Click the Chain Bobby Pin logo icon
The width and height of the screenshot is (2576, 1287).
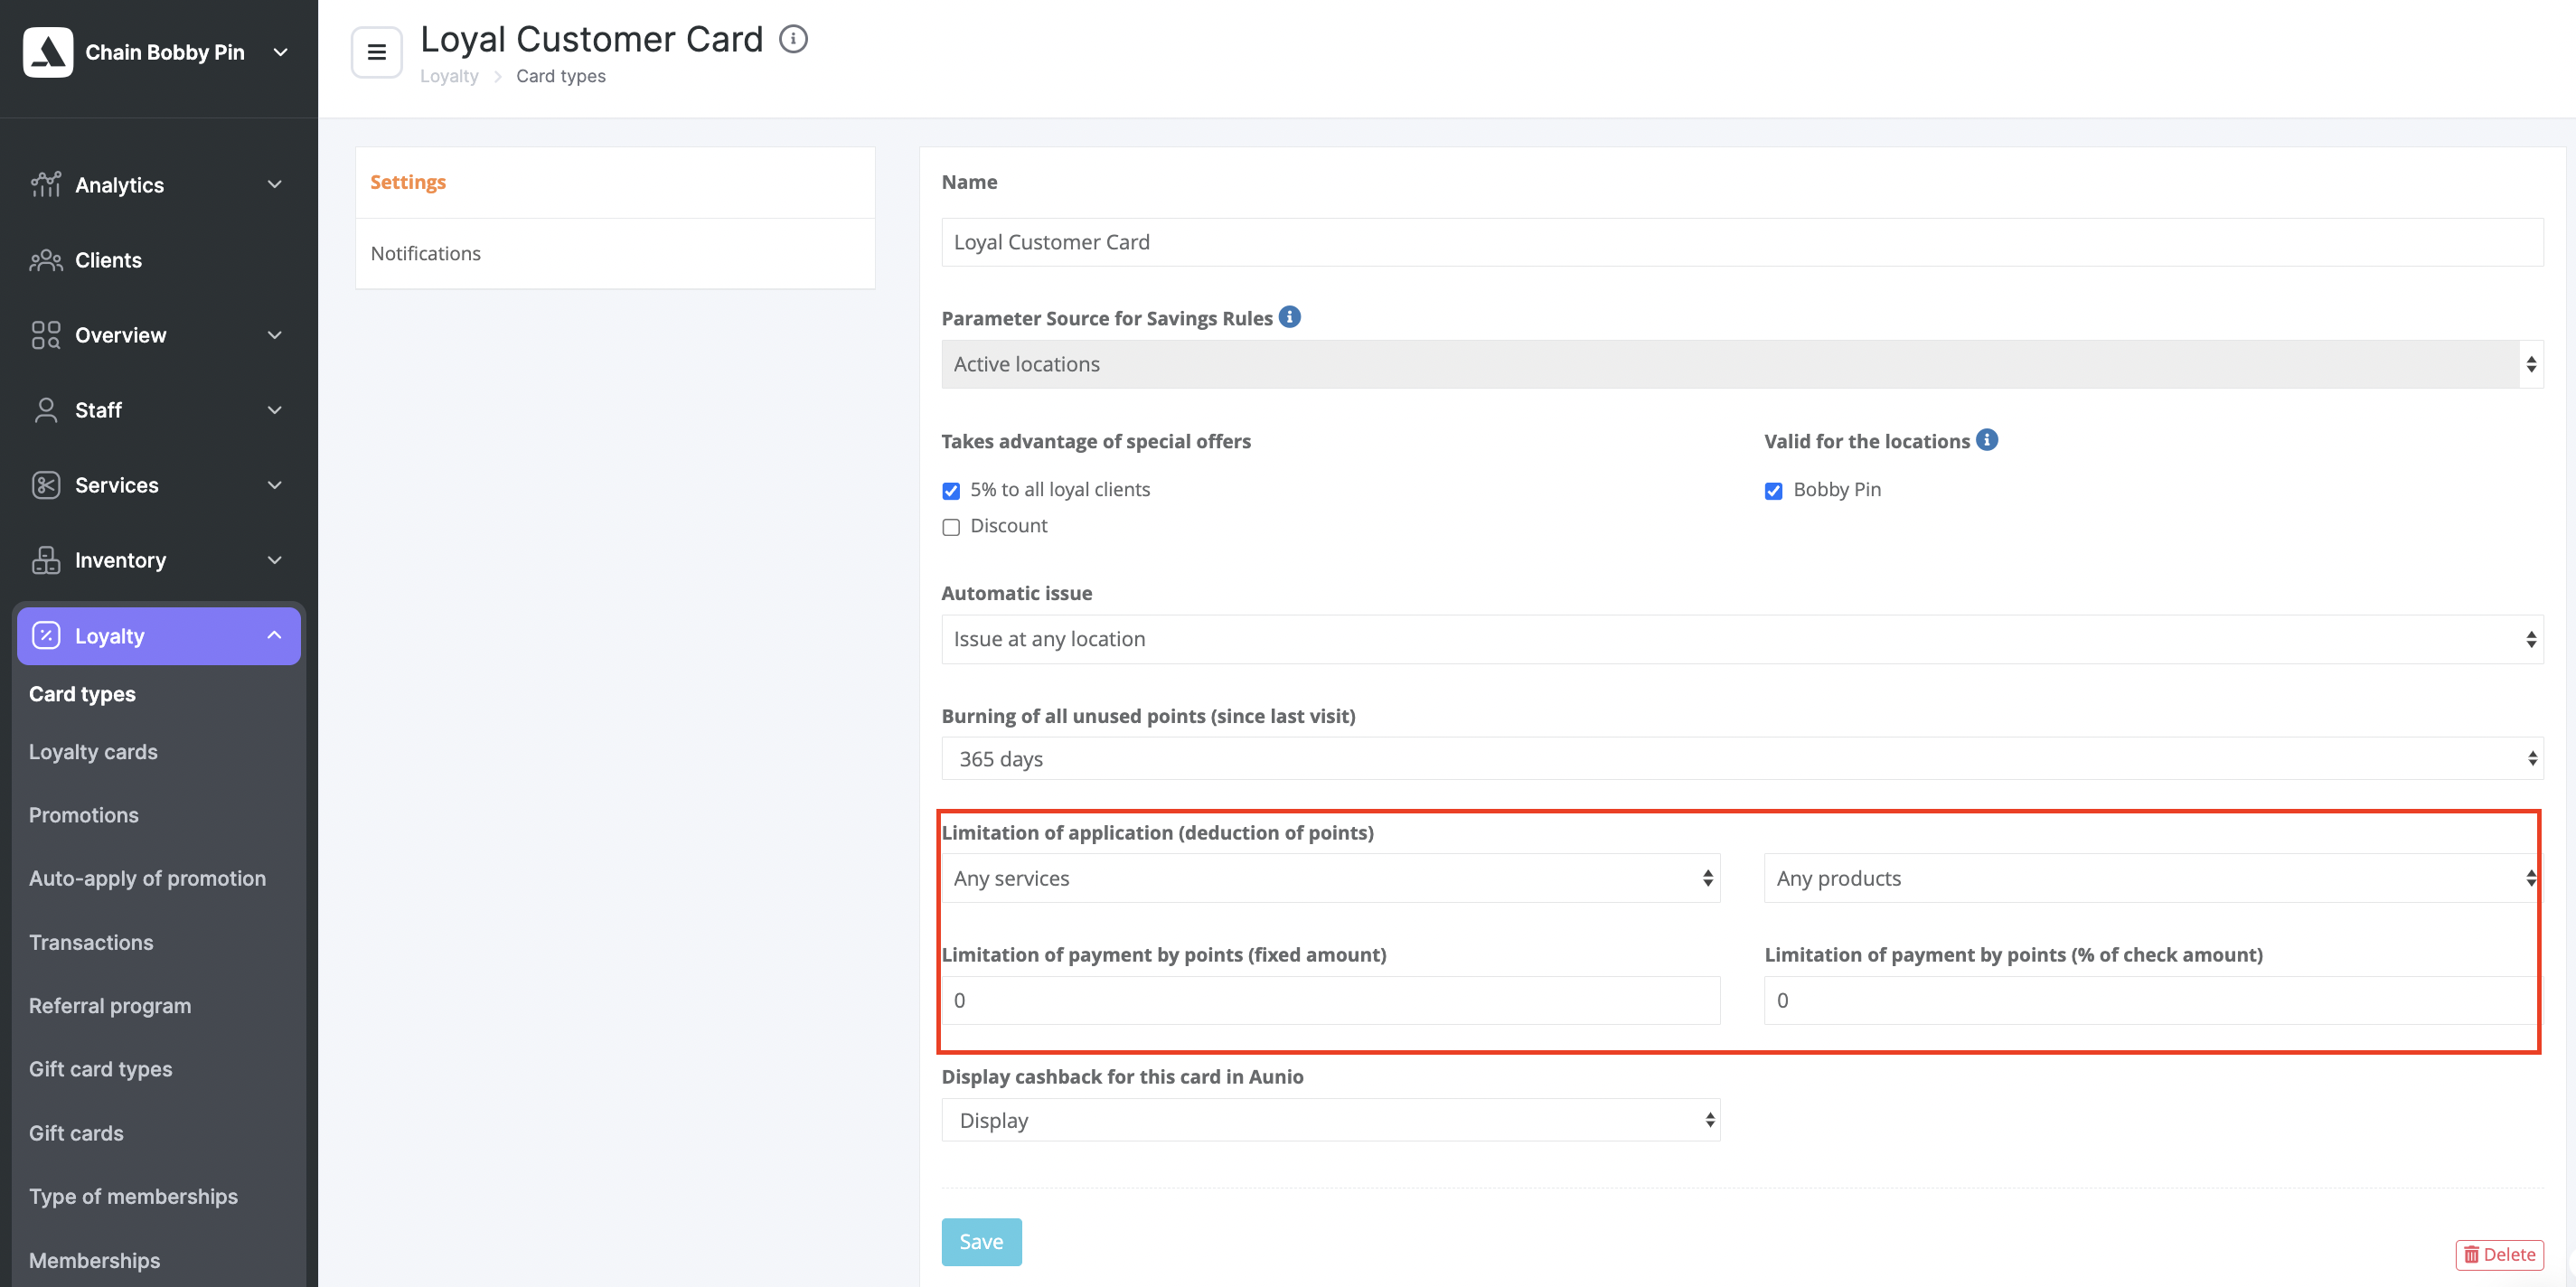click(48, 52)
